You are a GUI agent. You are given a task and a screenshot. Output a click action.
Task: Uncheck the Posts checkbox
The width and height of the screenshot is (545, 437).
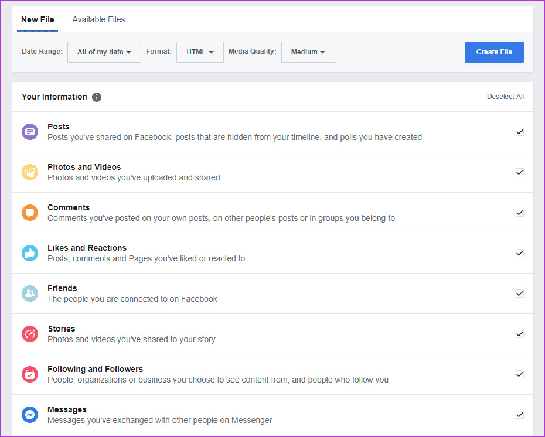point(520,132)
